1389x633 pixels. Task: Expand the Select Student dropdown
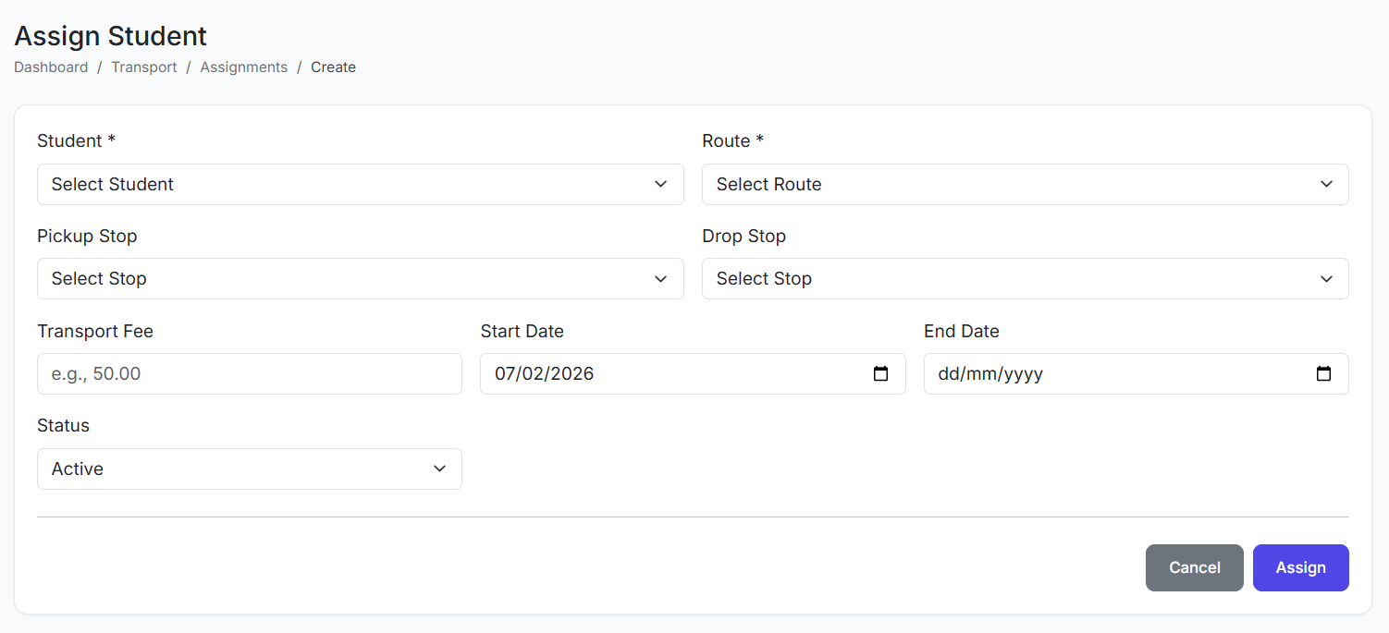(x=360, y=185)
